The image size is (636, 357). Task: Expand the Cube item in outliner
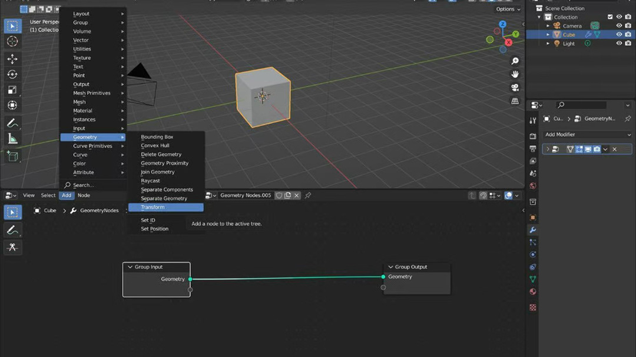(548, 35)
